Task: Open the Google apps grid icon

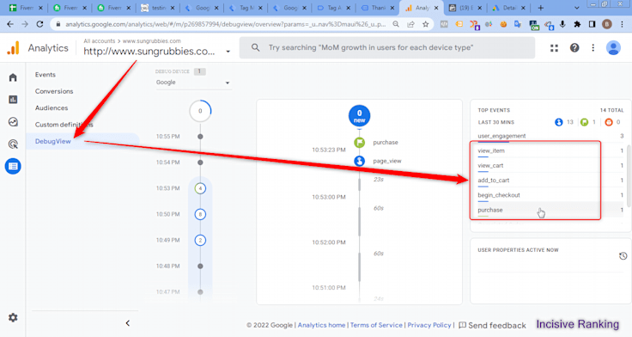Action: pyautogui.click(x=554, y=48)
